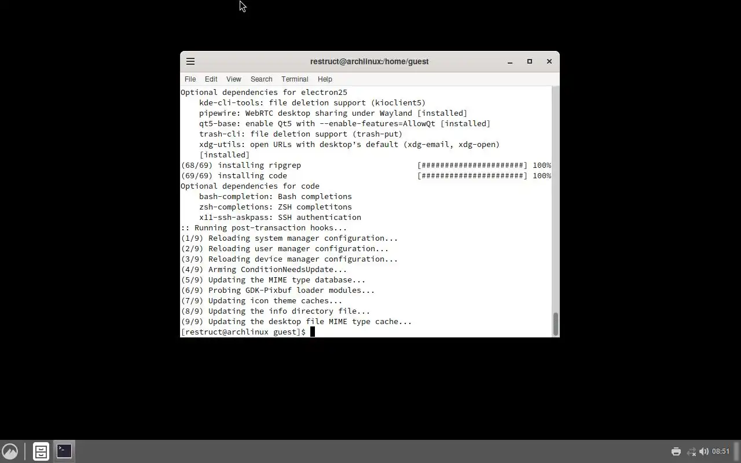Open the terminal hamburger menu
This screenshot has width=741, height=463.
point(190,61)
